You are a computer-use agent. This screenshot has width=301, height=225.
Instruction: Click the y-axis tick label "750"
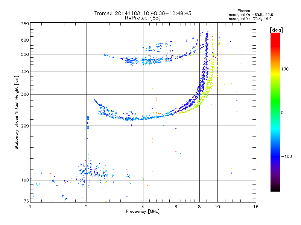coord(25,24)
